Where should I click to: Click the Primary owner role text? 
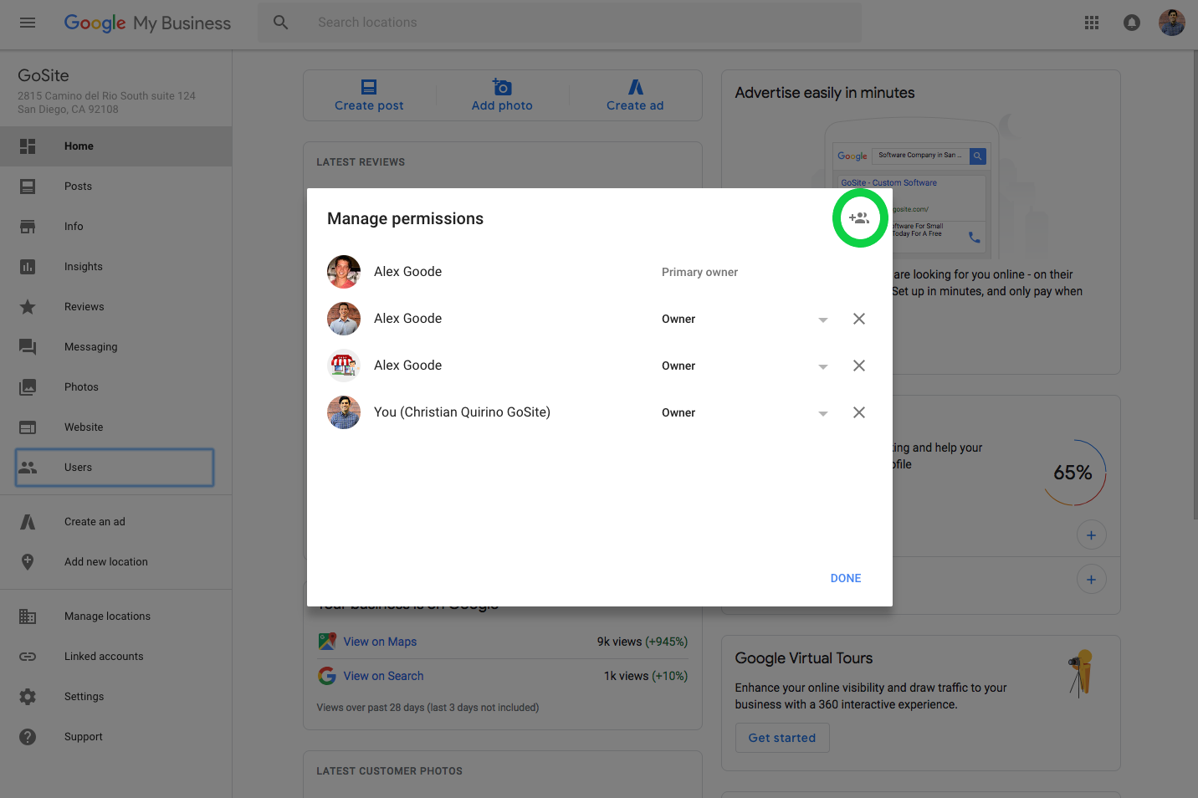pos(699,272)
